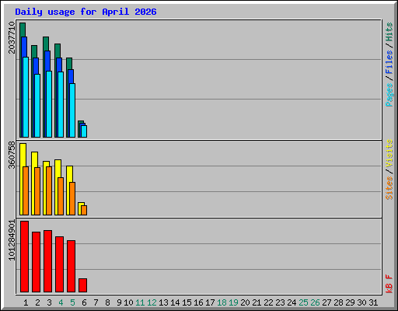Click the cyan Pages bar for day 2
This screenshot has height=311, width=398.
coord(37,106)
